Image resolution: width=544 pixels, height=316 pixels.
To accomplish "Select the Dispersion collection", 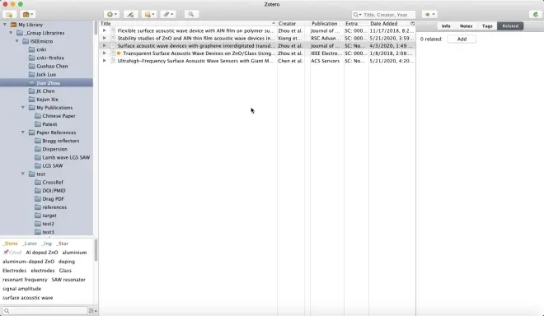I will point(55,149).
